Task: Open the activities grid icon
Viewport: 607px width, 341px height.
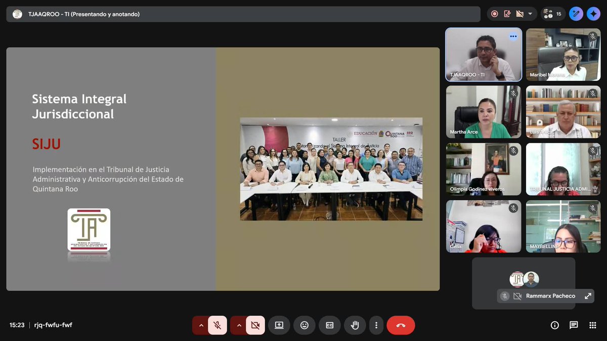Action: [x=593, y=325]
